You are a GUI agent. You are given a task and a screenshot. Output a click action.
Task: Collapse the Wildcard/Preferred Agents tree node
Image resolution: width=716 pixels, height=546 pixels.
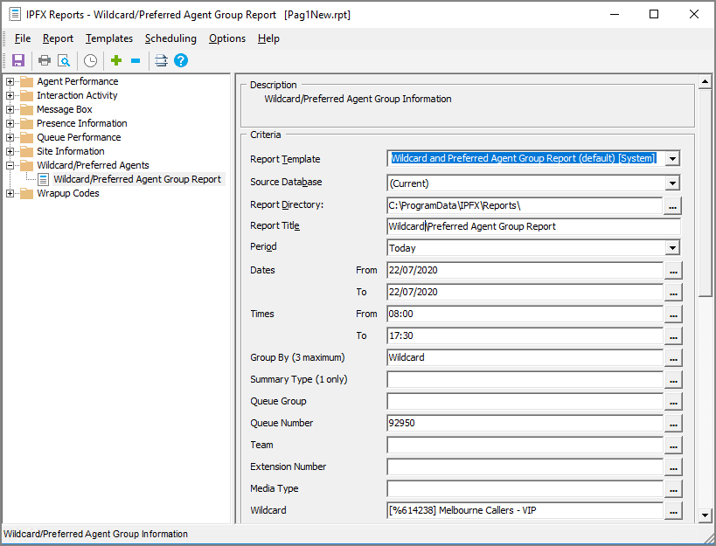(x=10, y=166)
